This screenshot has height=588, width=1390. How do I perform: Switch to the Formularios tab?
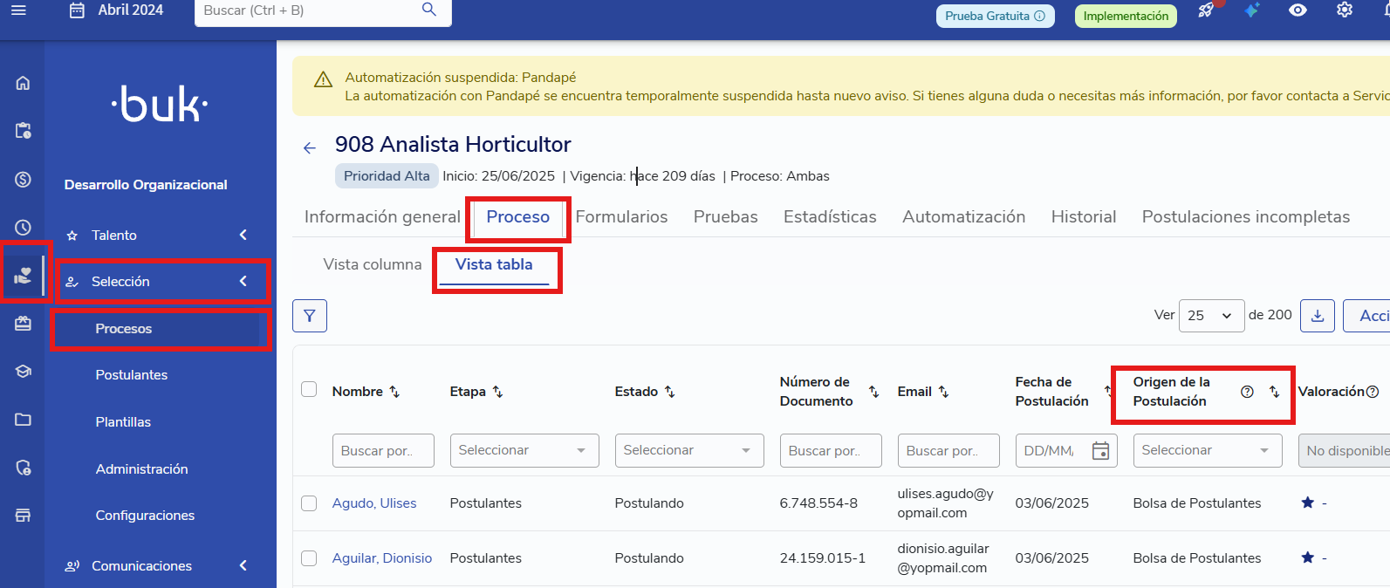pos(621,217)
